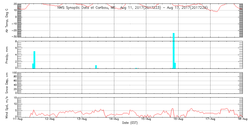The image size is (250, 125).
Task: Click the 'Air Temp, Deg C' axis label
Action: point(7,20)
